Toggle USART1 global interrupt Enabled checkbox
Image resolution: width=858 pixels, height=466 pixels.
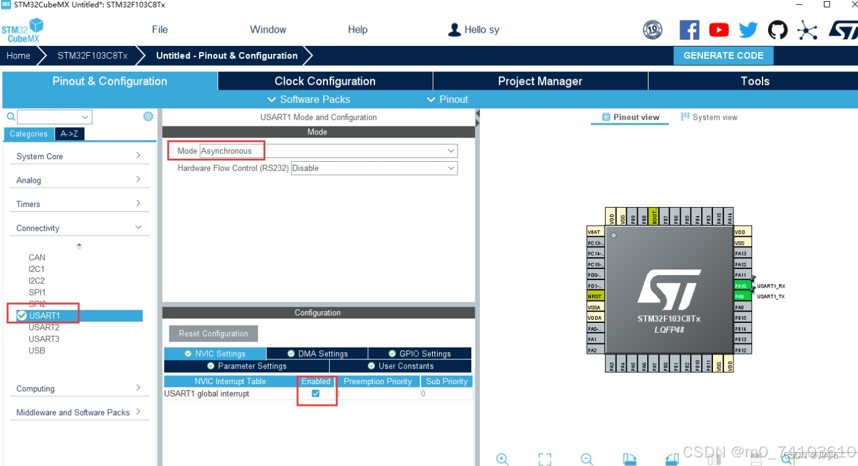coord(316,393)
